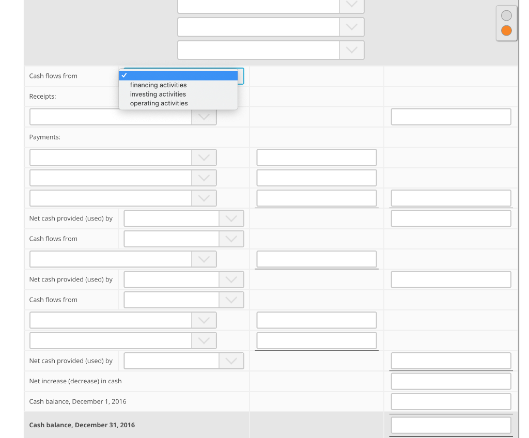Open the second 'Net cash provided (used) by' dropdown
Viewport: 529px width, 438px height.
(184, 280)
